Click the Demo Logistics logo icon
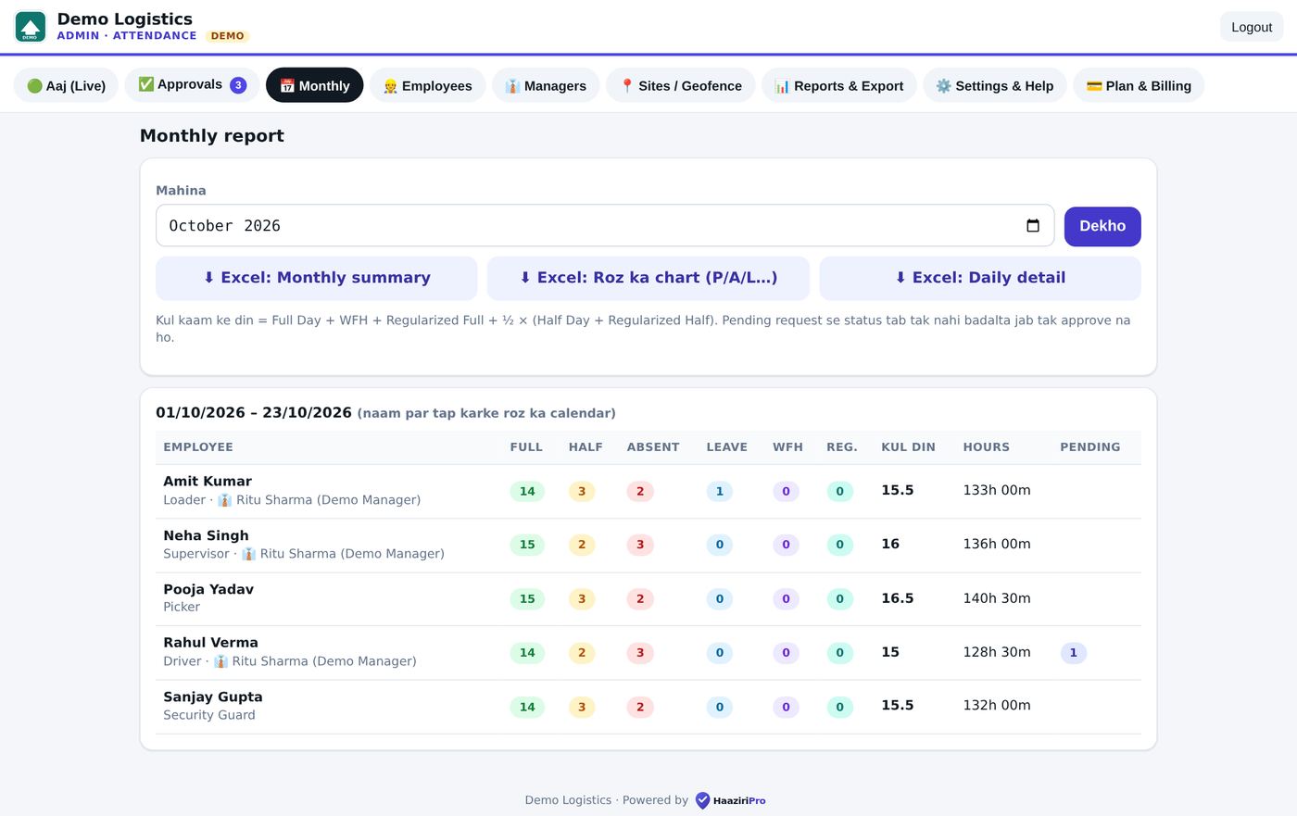 pyautogui.click(x=31, y=27)
